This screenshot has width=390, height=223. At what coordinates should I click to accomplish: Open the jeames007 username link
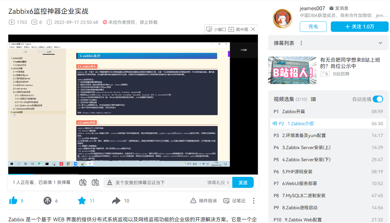(x=312, y=8)
